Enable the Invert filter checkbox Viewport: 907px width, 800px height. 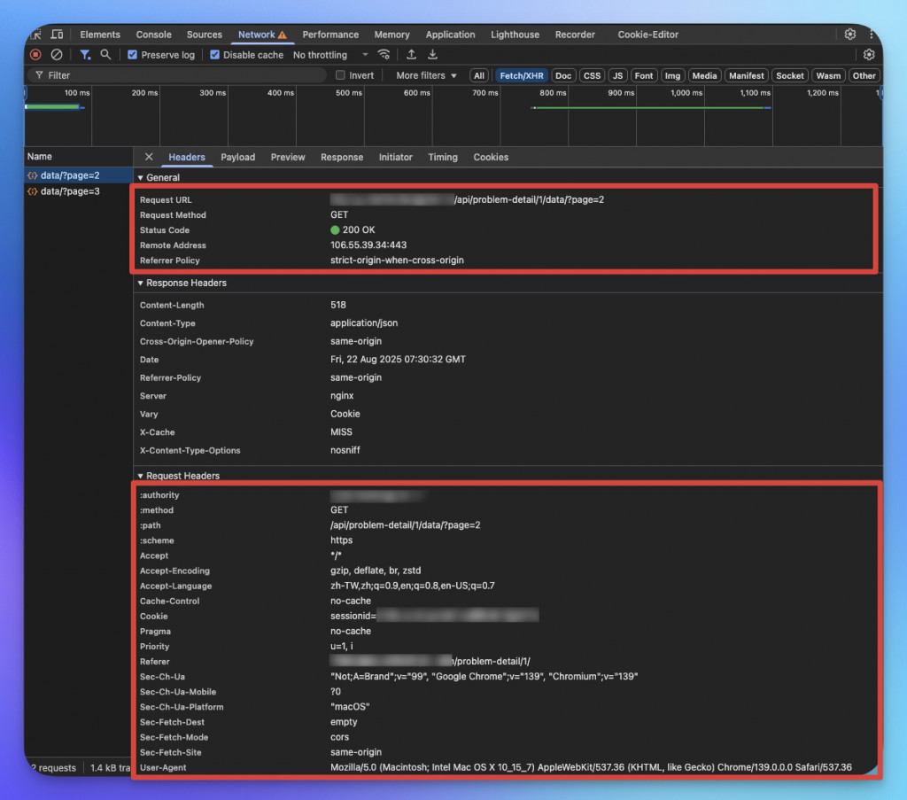pyautogui.click(x=340, y=75)
